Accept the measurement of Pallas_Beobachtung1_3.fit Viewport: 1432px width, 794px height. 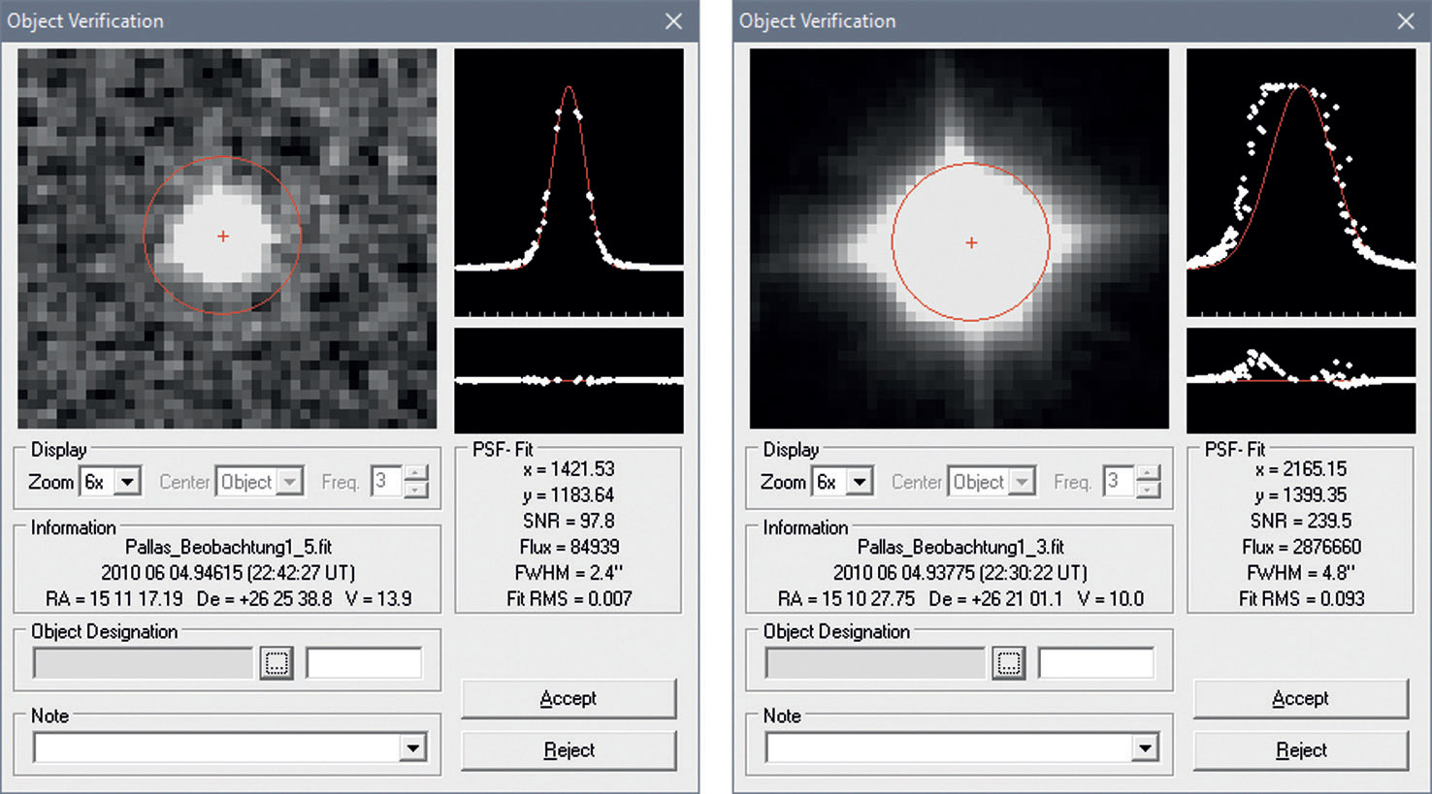coord(1300,698)
